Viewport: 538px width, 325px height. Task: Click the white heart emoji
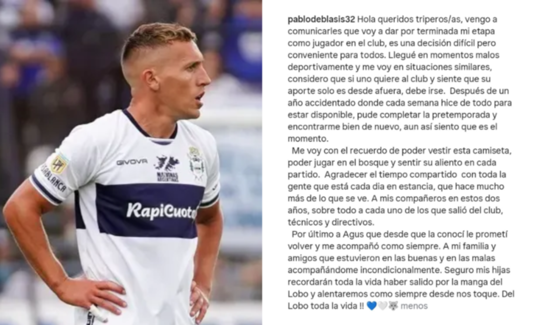tap(382, 306)
